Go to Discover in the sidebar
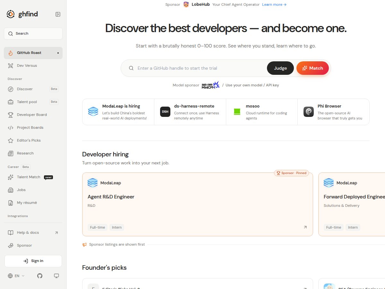The height and width of the screenshot is (289, 385). pos(33,89)
